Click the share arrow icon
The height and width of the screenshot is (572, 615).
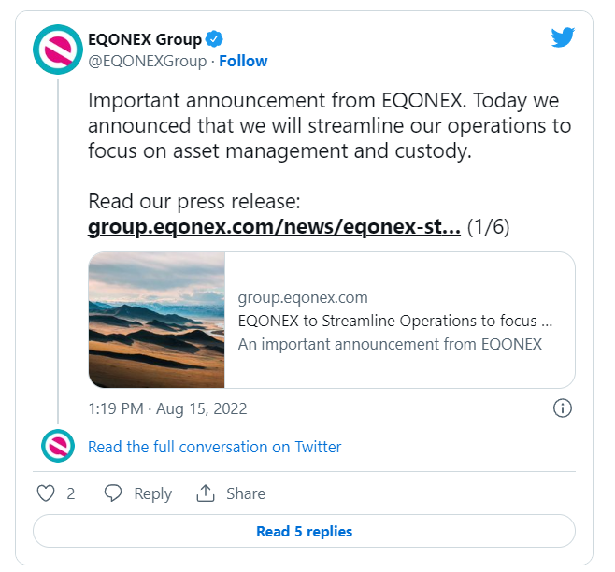tap(205, 493)
